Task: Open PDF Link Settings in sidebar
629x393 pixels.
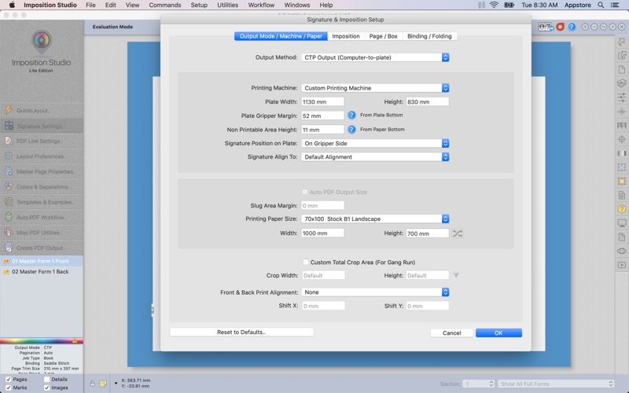Action: point(42,141)
